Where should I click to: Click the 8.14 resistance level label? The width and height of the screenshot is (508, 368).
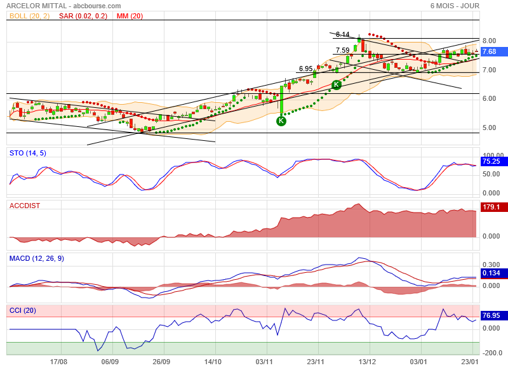(x=343, y=34)
